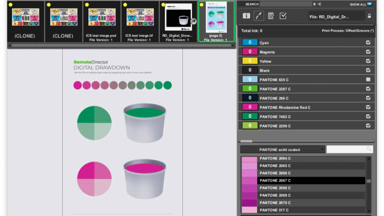Screen dimensions: 384x216
Task: Click the magnifier icon in the Pantone search box
Action: click(369, 149)
